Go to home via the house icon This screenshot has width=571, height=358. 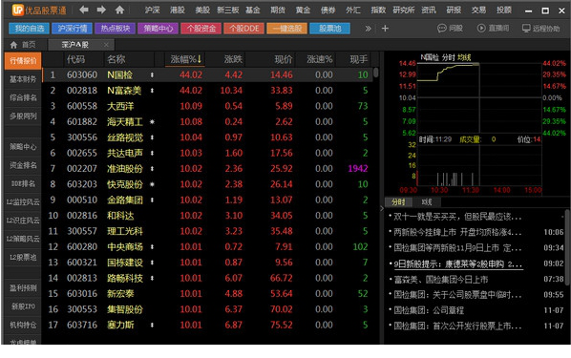coord(119,10)
